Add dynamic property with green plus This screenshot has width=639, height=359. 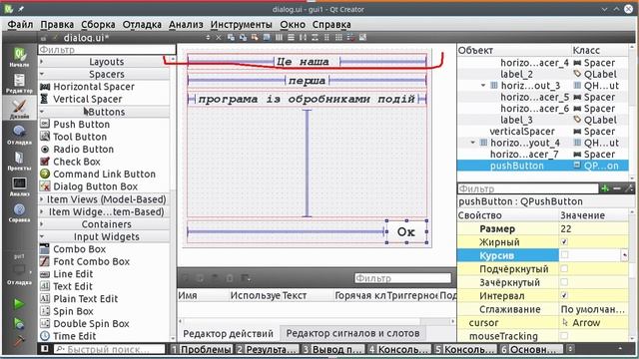(x=605, y=188)
